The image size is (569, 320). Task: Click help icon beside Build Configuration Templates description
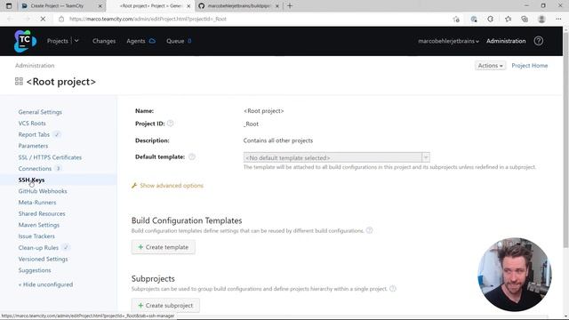click(x=370, y=230)
